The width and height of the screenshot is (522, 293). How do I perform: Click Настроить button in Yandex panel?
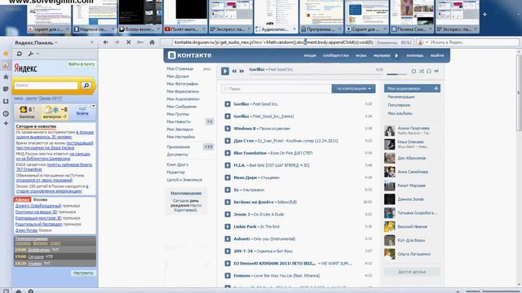(83, 273)
